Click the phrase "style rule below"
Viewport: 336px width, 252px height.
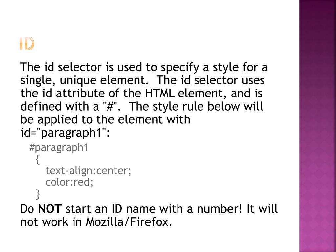click(193, 107)
